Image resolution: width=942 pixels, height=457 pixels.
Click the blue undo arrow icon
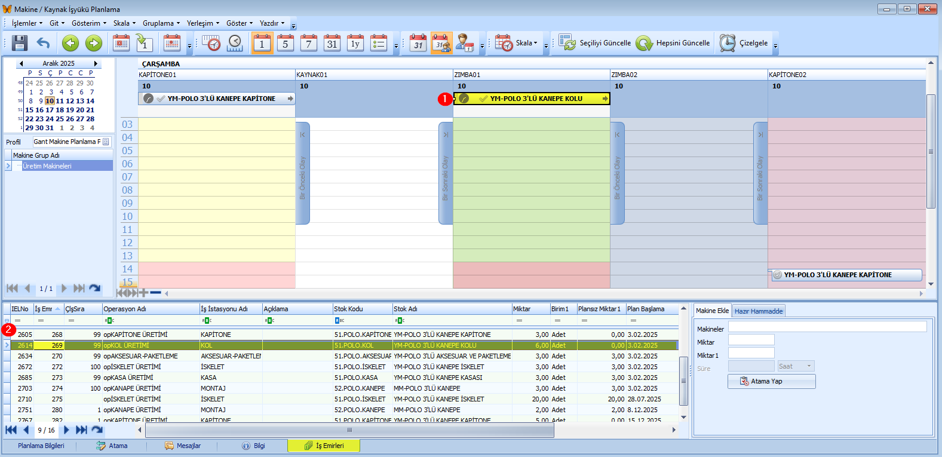point(43,43)
